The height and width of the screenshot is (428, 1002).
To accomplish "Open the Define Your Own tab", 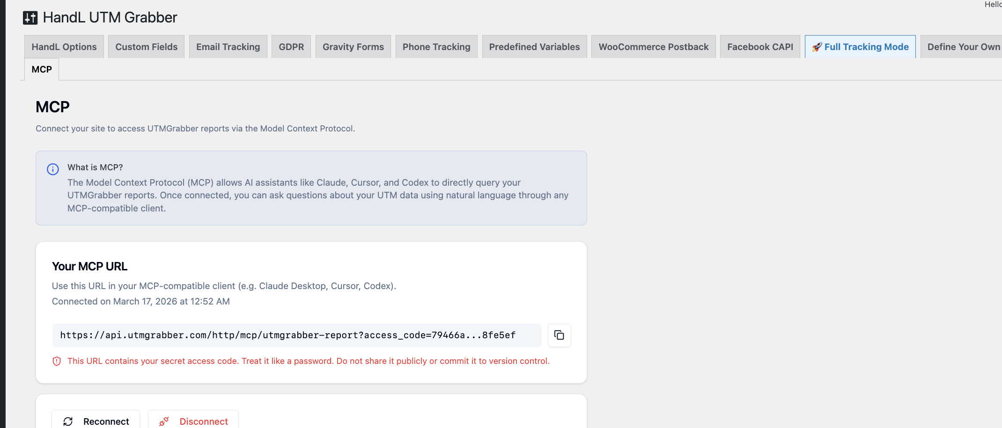I will (x=963, y=47).
